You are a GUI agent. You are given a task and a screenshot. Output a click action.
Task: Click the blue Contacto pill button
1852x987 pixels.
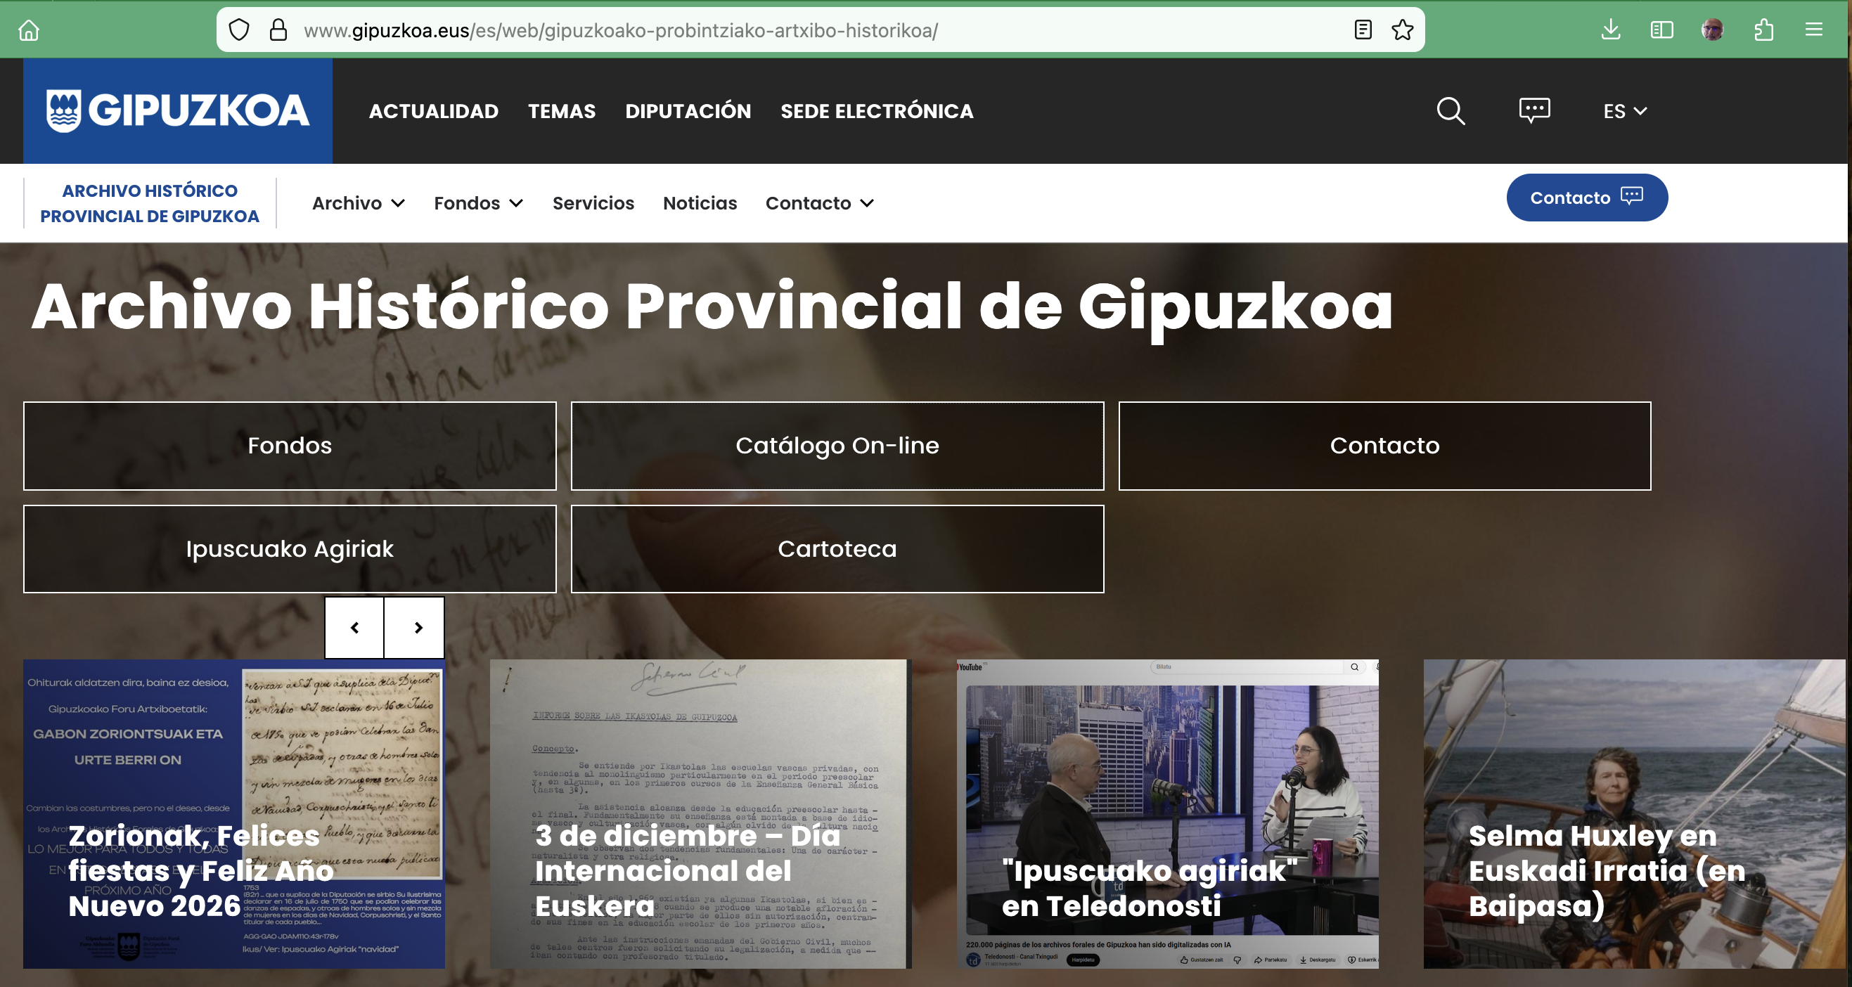click(1587, 198)
